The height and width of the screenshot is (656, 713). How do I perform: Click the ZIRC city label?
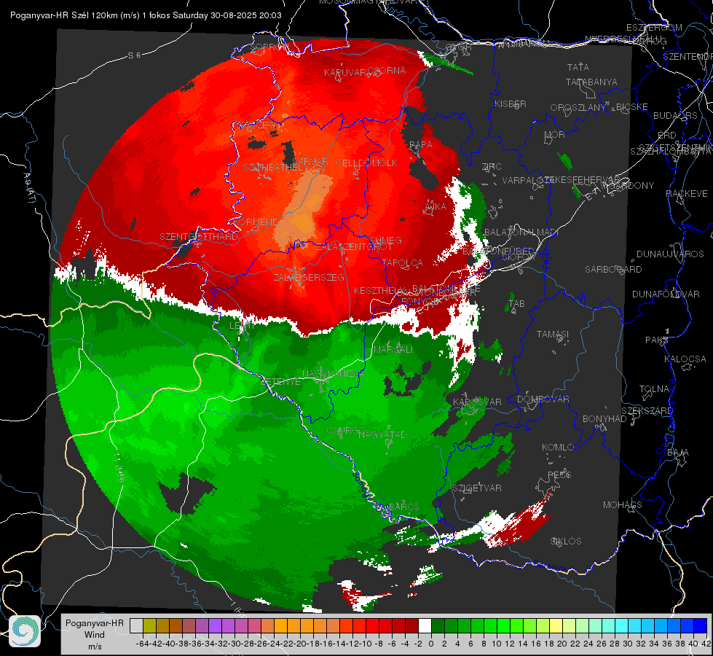coord(492,167)
